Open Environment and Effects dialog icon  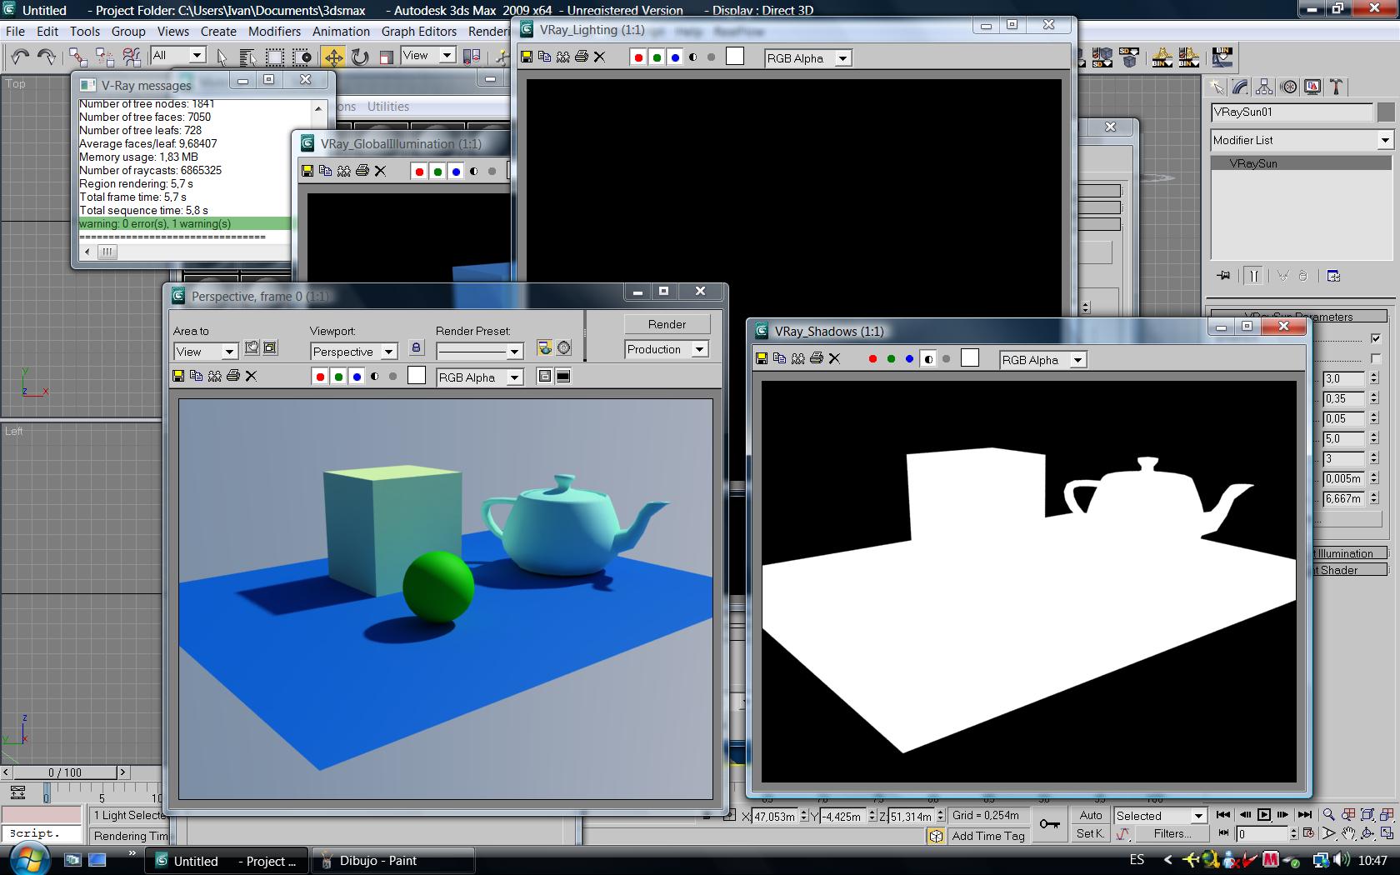point(564,347)
